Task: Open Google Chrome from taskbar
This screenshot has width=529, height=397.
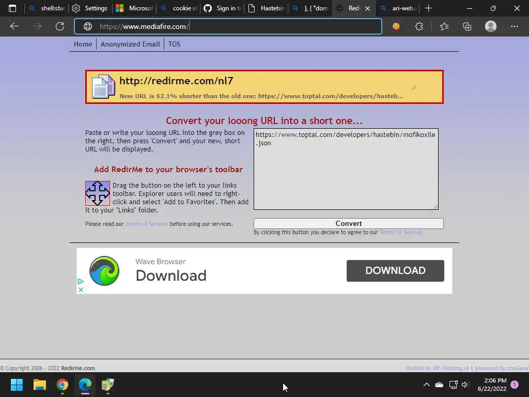Action: 63,385
